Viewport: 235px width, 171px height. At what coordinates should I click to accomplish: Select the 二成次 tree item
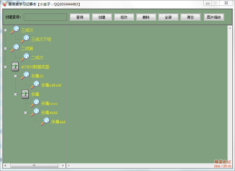(x=37, y=58)
